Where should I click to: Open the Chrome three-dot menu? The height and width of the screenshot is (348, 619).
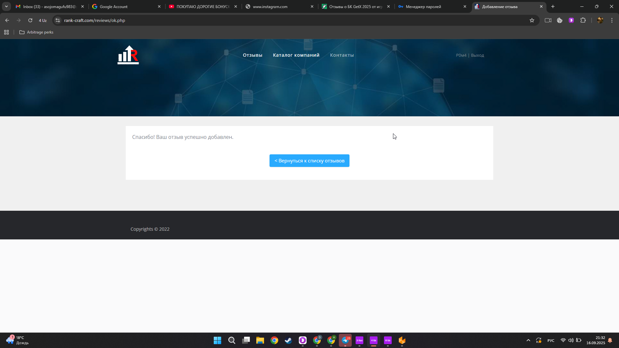coord(612,20)
